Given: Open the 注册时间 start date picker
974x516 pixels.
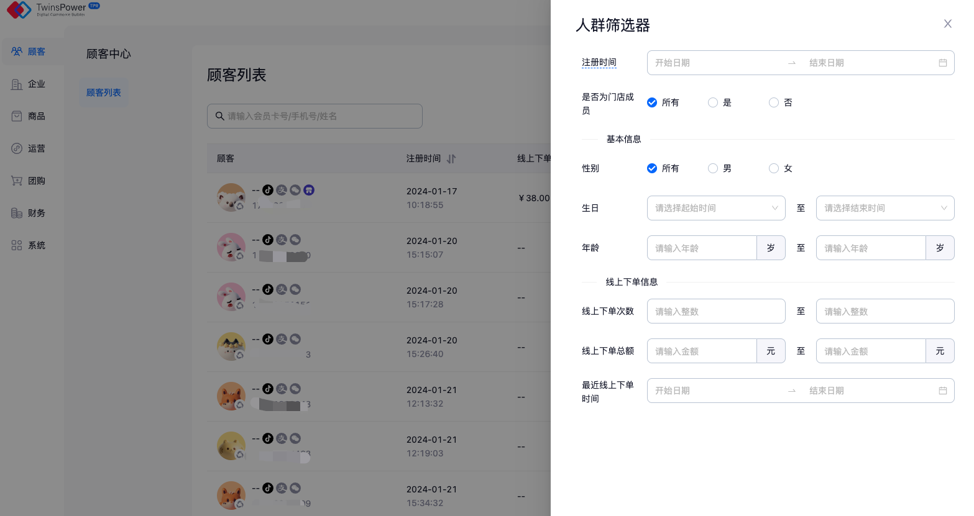Looking at the screenshot, I should (715, 63).
